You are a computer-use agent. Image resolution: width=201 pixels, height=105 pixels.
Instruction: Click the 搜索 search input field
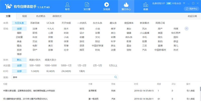point(65,77)
